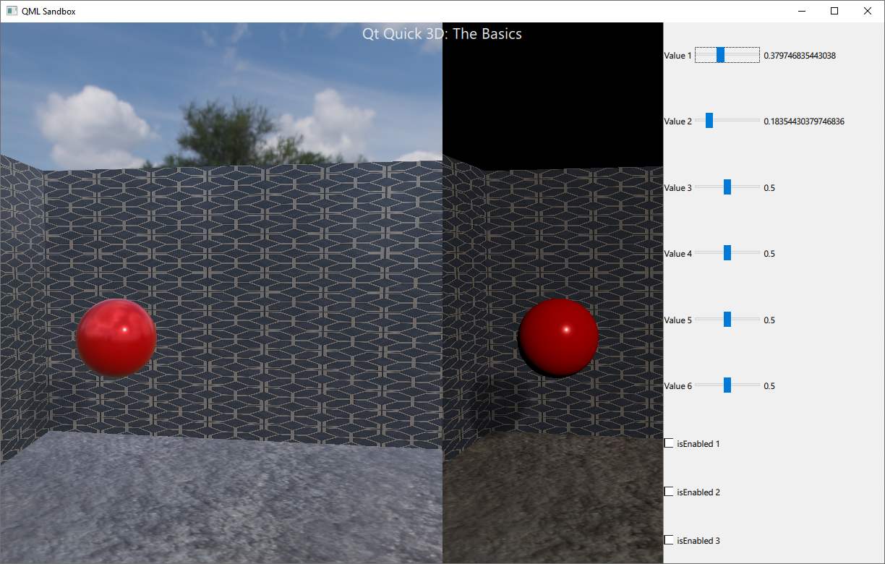Maximize the QML Sandbox window
885x564 pixels.
pyautogui.click(x=834, y=11)
